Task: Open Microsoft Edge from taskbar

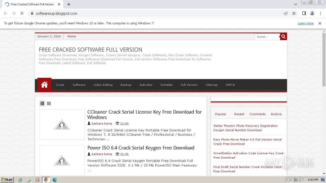Action: click(55, 180)
